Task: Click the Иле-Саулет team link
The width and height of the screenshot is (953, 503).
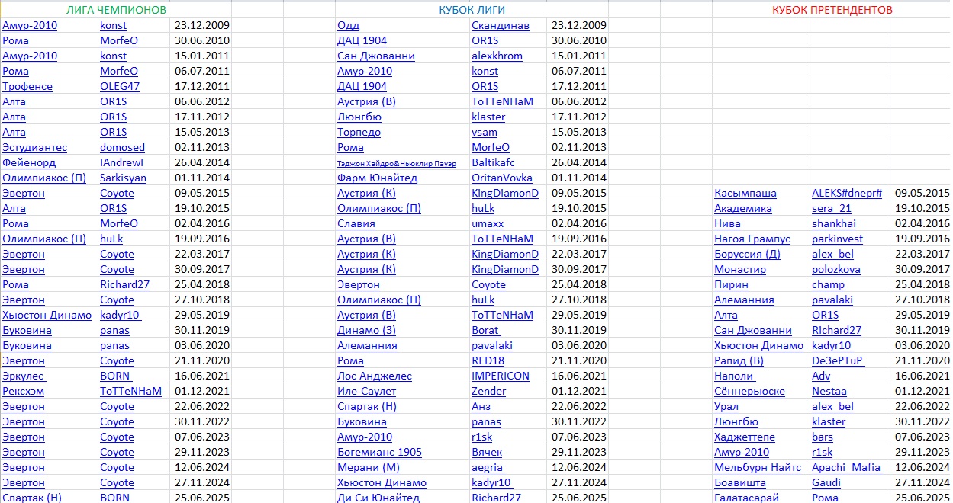Action: coord(367,391)
